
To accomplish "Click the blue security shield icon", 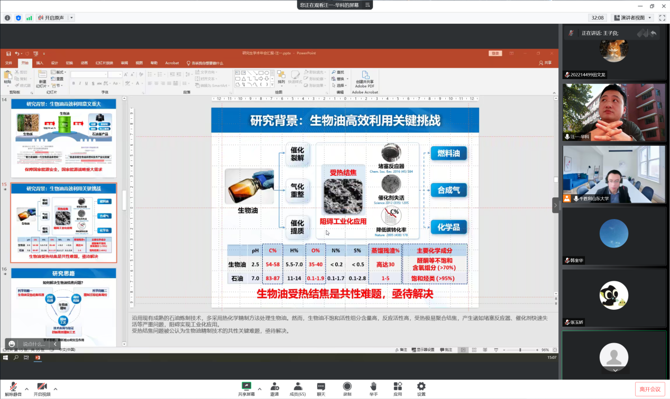I will [x=19, y=17].
